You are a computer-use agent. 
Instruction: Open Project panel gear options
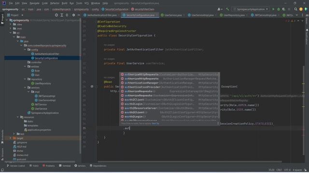coord(73,15)
